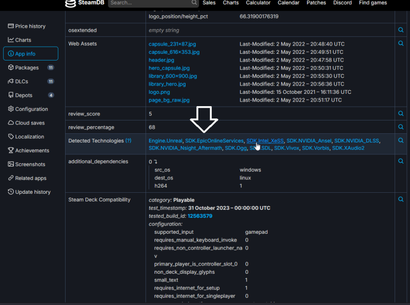Click the SDK.EpicOnlineServices link
The height and width of the screenshot is (305, 410).
pos(214,141)
